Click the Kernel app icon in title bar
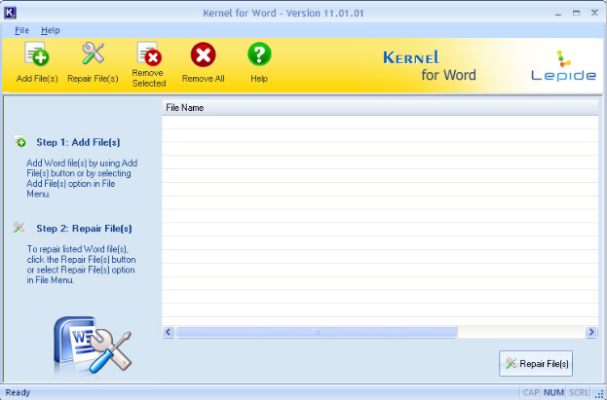This screenshot has width=607, height=400. (10, 13)
